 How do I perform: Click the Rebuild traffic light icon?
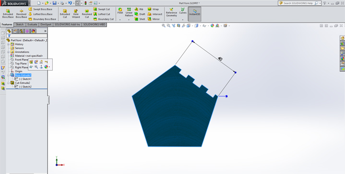coord(85,3)
